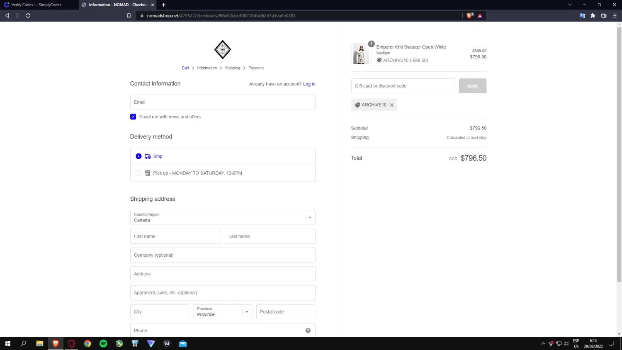Click the Phone input field
The height and width of the screenshot is (350, 622).
223,331
